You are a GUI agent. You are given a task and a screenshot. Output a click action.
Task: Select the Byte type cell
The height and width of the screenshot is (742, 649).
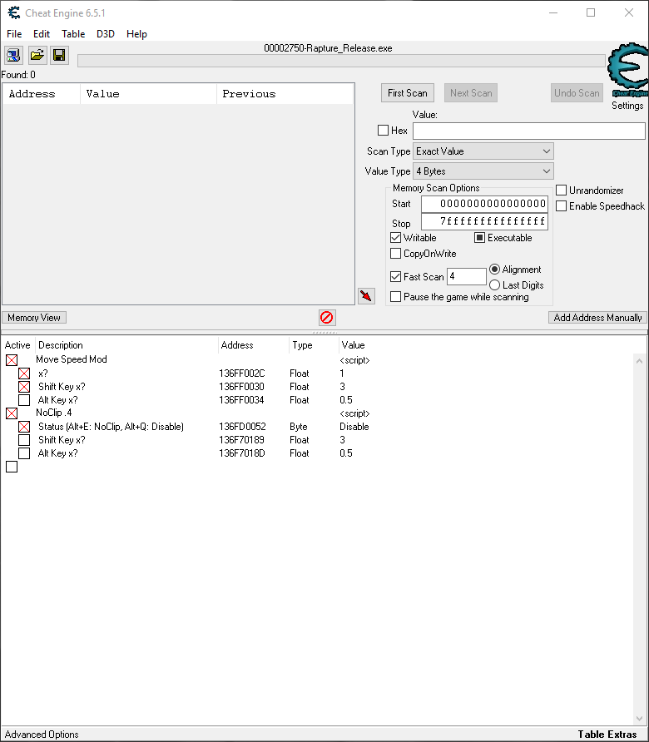coord(298,427)
